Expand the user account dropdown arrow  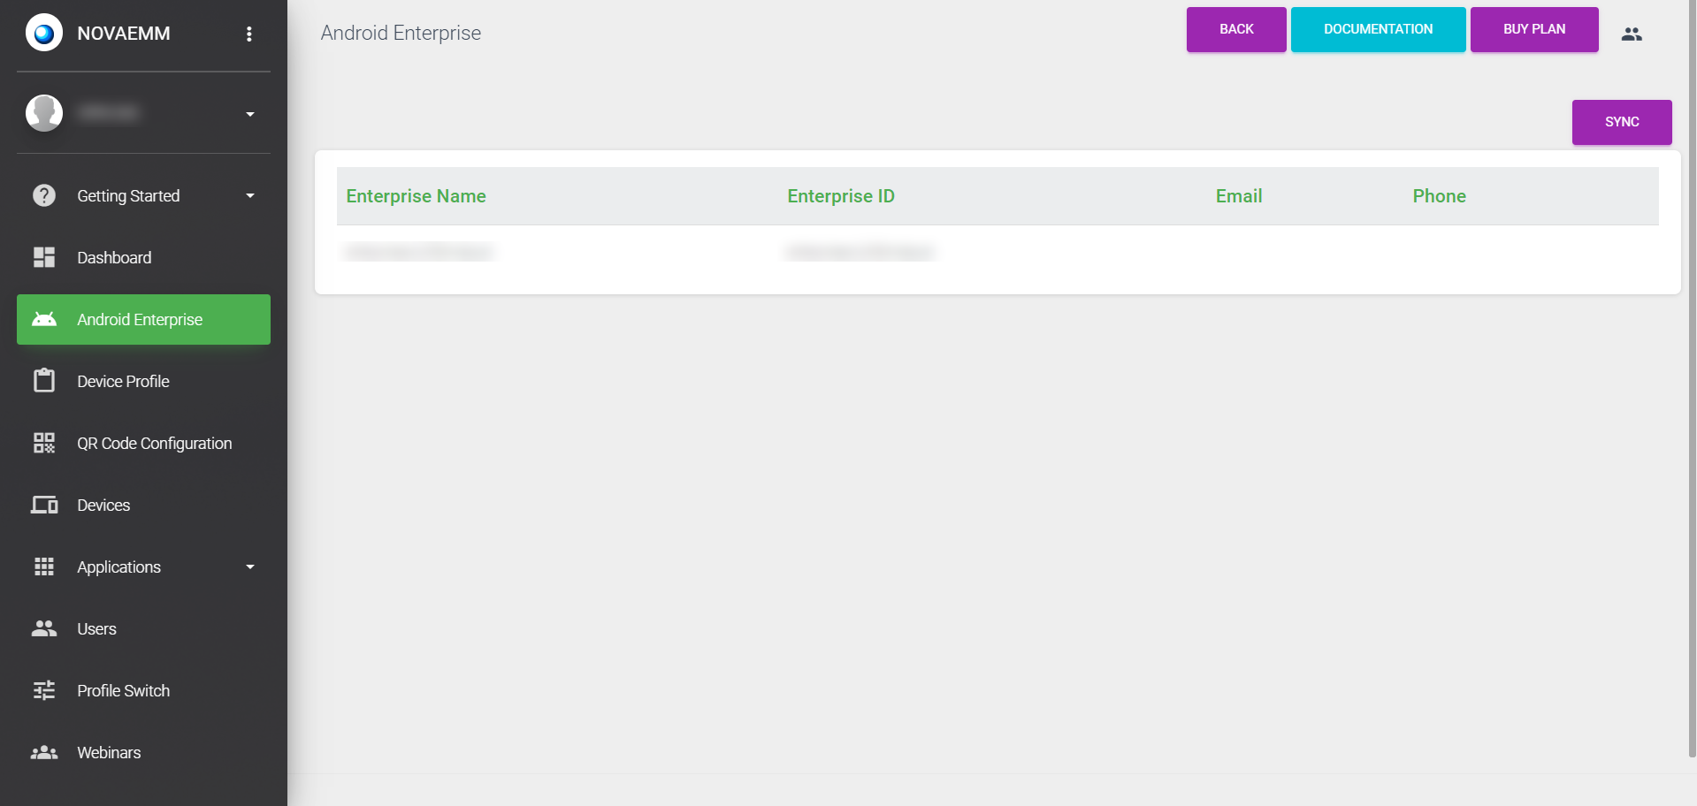250,114
